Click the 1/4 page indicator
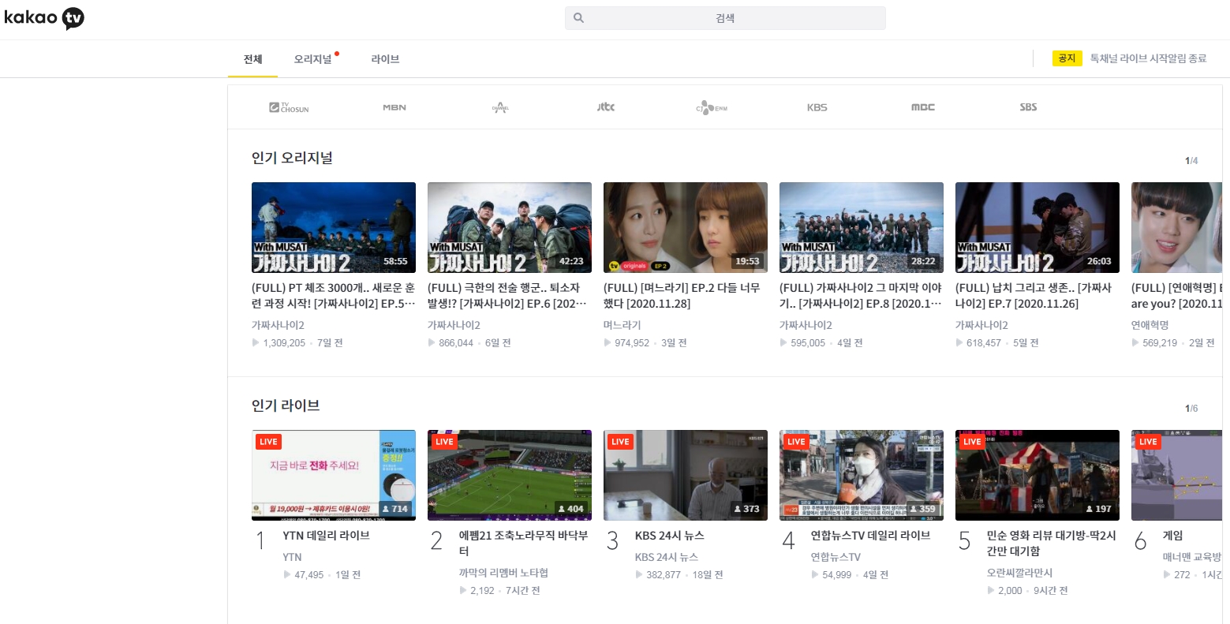 (x=1191, y=161)
